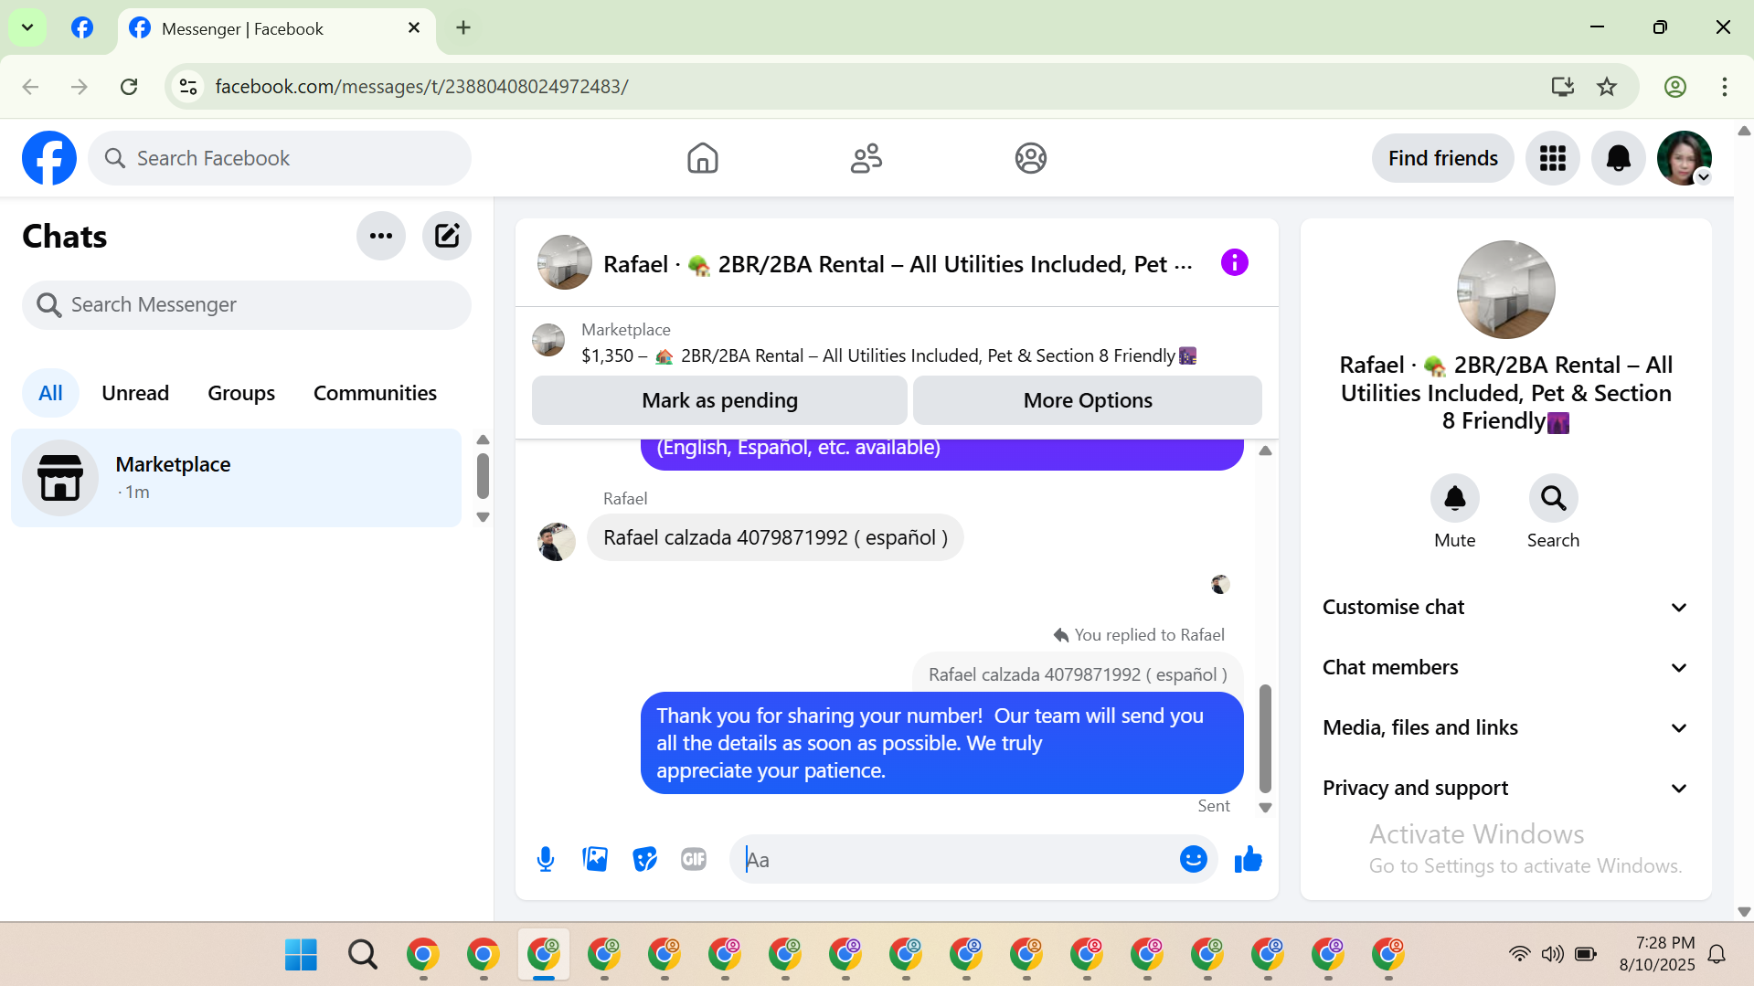
Task: Switch to the pinned Facebook browser tab
Action: click(82, 27)
